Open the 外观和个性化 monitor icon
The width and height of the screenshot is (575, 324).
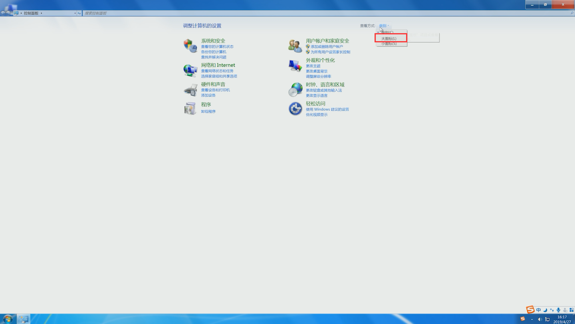tap(295, 66)
